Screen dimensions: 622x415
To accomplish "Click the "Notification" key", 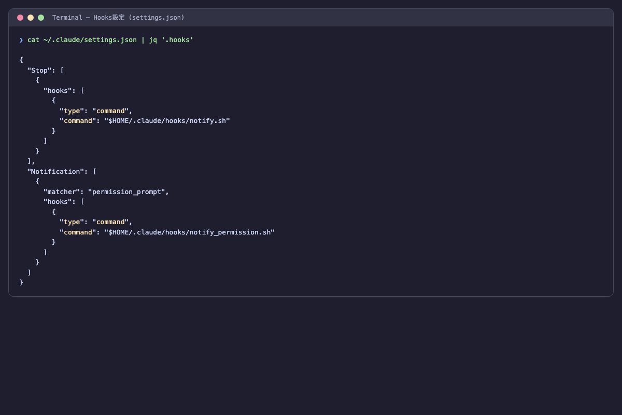I will [55, 171].
